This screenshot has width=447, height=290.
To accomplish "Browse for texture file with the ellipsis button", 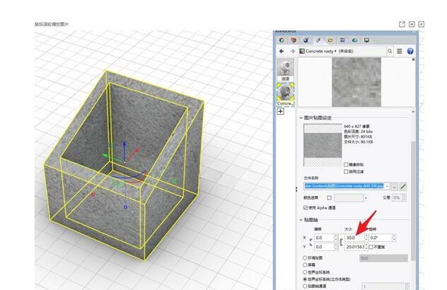I will pos(395,186).
